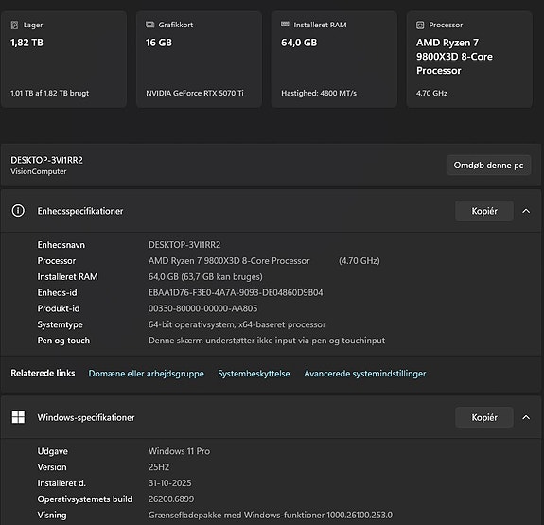Open the Grafikkort 16 GB card
This screenshot has width=544, height=525.
(199, 60)
